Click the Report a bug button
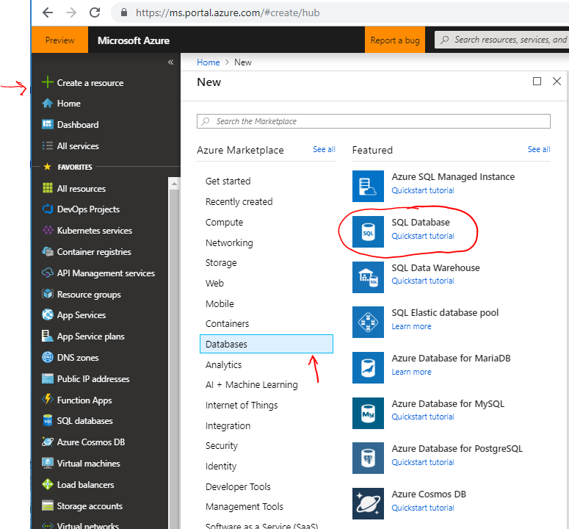The image size is (569, 529). [x=395, y=40]
